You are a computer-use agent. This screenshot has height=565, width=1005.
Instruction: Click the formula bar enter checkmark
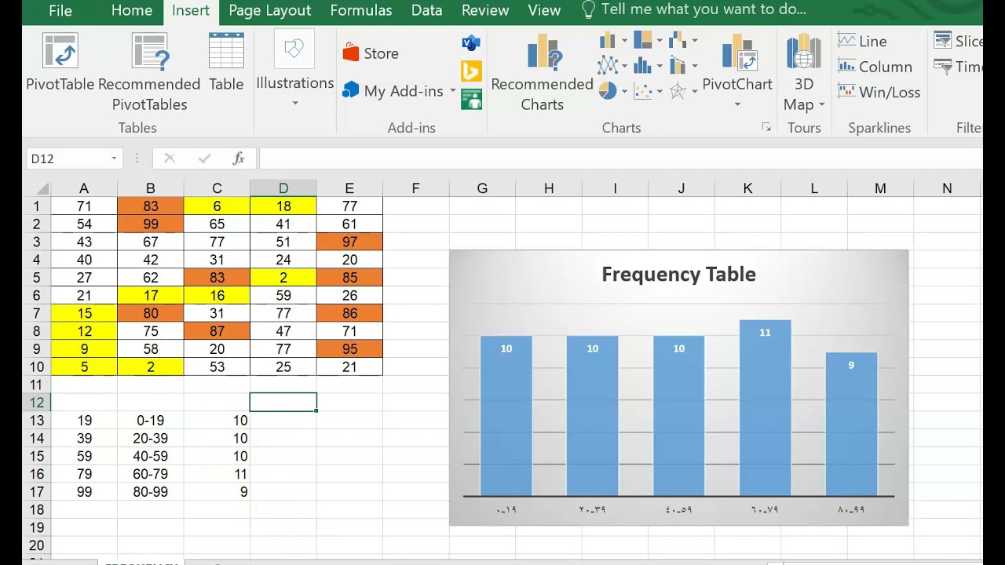point(204,159)
